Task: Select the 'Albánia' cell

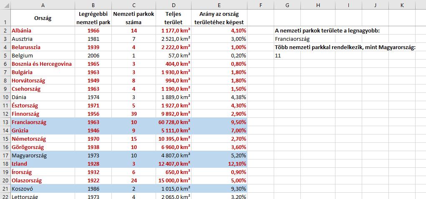Action: pyautogui.click(x=43, y=31)
